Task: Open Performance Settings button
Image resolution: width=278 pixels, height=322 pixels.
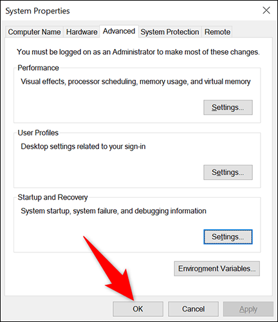Action: [228, 108]
